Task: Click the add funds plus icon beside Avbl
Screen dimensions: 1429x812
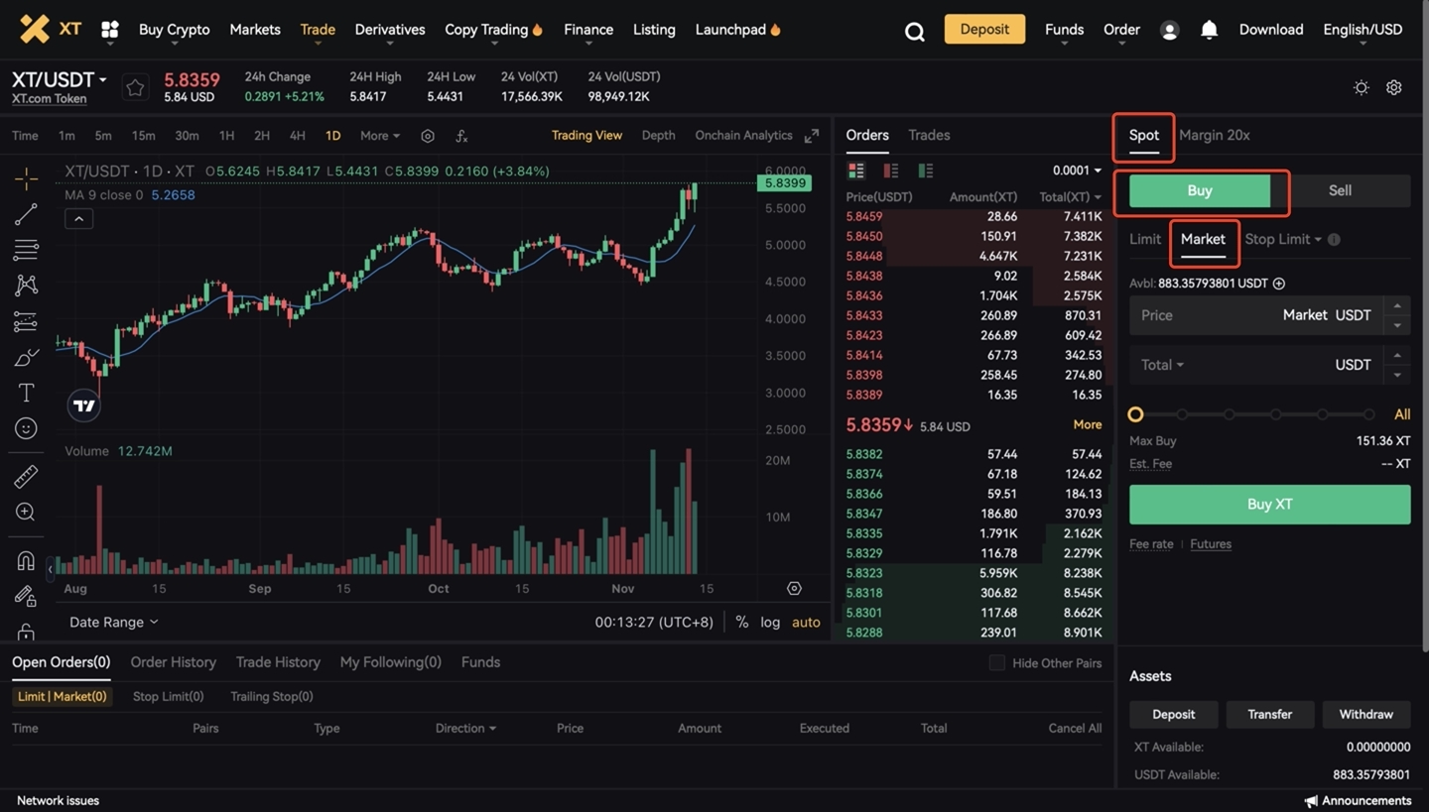Action: pos(1279,284)
